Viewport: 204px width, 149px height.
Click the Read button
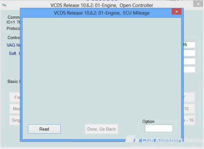point(44,129)
